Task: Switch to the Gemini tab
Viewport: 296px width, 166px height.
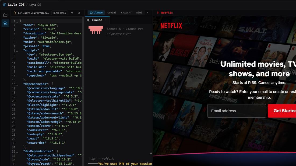Action: click(112, 13)
